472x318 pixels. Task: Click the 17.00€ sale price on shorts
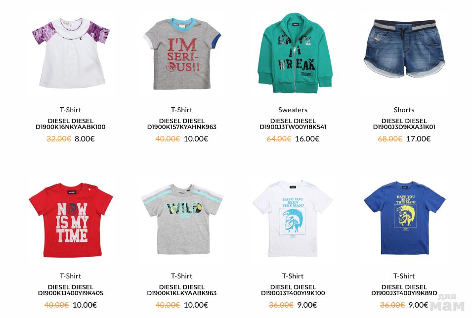pyautogui.click(x=419, y=139)
